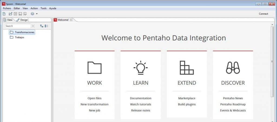Click the Save toolbar icon
Viewport: 277px width, 122px height.
(20, 14)
